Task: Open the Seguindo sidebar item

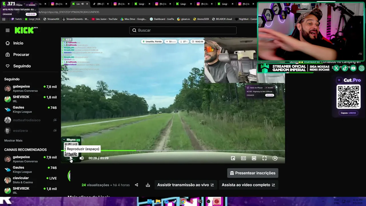Action: click(22, 66)
